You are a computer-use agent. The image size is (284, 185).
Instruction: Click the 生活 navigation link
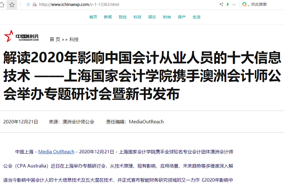(x=197, y=17)
